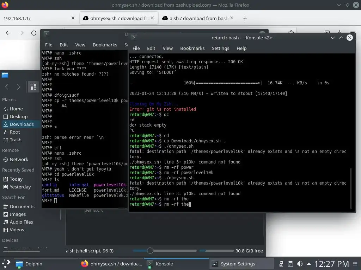Viewport: 361px width, 270px height.
Task: Switch Dolphin to icons view mode
Action: [x=33, y=87]
